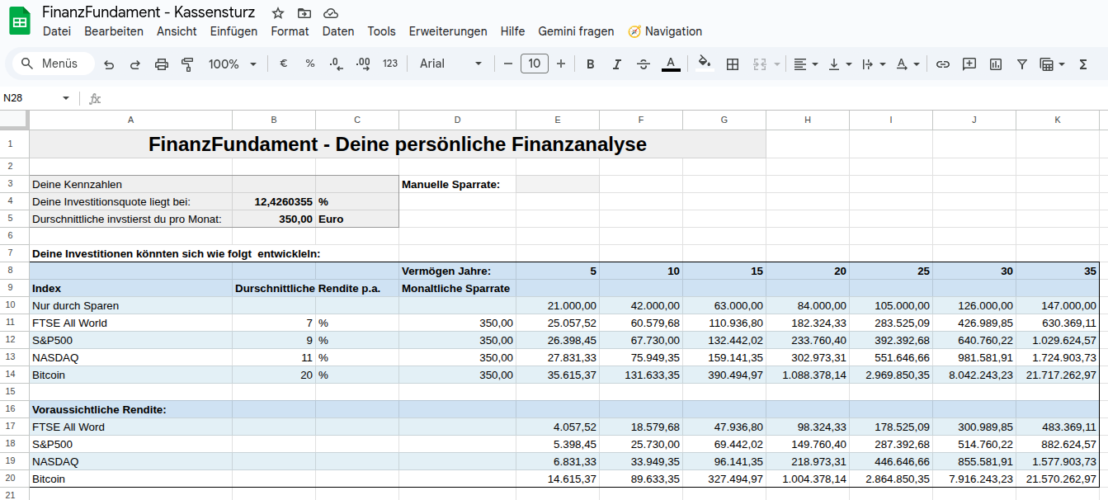Select the empty Manuelle Sparrate cell
The image size is (1108, 500).
(557, 184)
